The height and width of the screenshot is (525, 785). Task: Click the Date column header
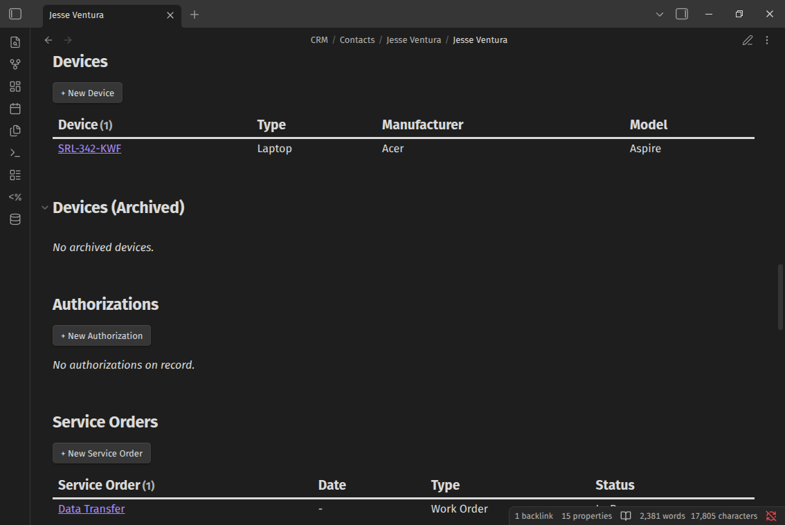332,485
